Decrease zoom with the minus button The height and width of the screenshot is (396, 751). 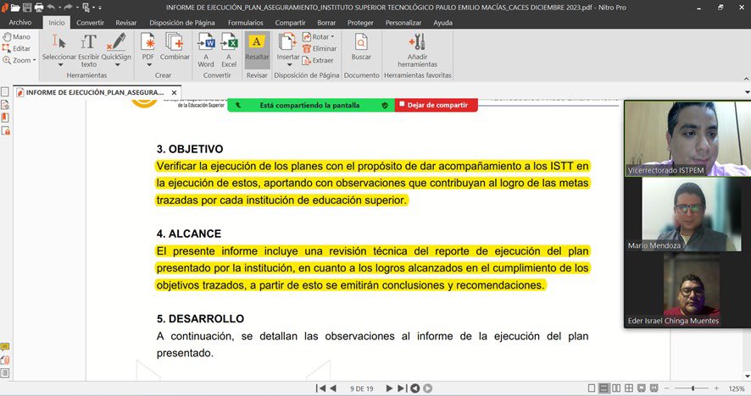[x=666, y=388]
